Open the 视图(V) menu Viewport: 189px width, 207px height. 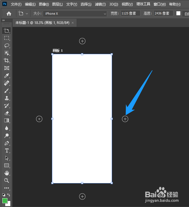coord(127,4)
